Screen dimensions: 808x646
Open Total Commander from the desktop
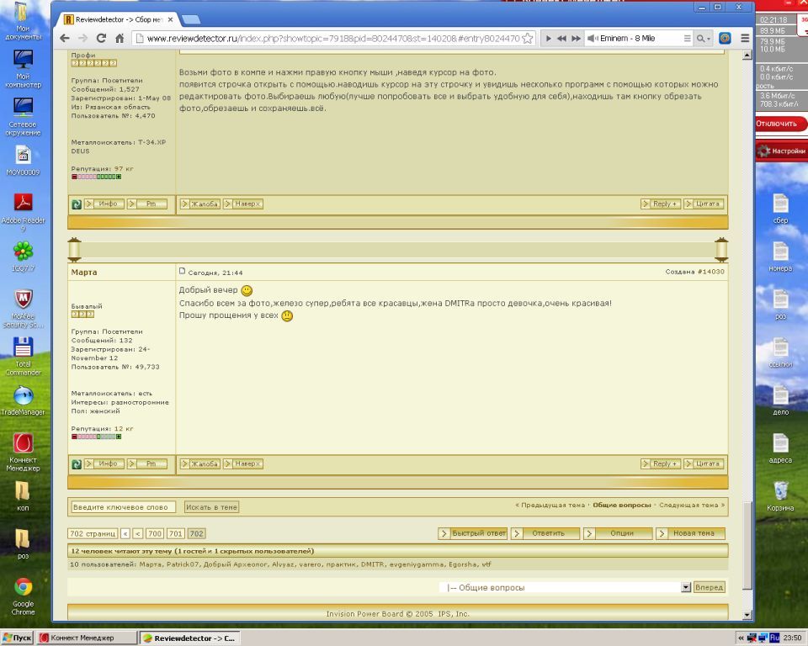[x=23, y=355]
